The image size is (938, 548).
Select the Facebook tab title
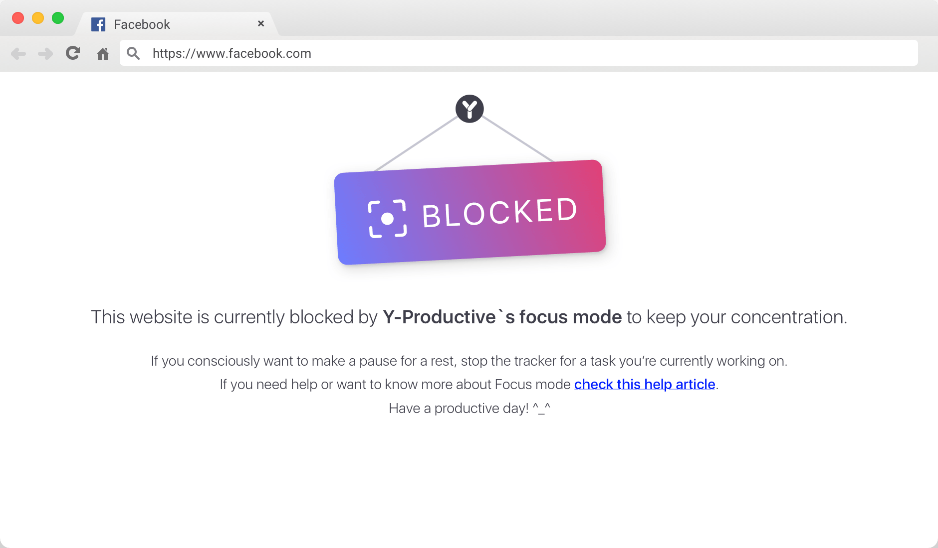coord(142,24)
